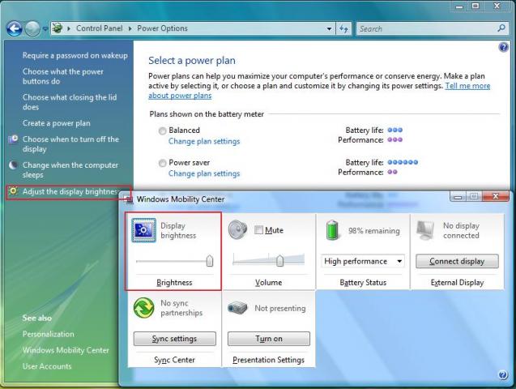Click the sun brightness icon in sidebar

click(13, 191)
